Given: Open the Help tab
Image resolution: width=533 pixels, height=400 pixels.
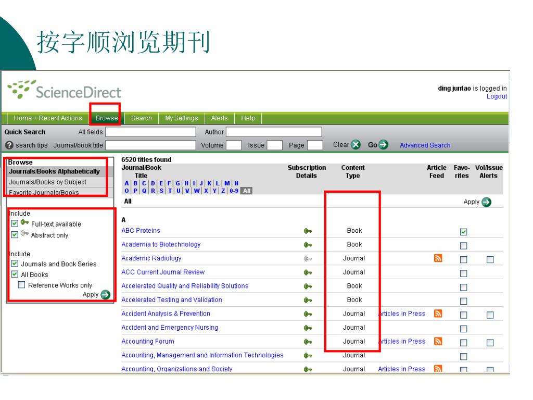Looking at the screenshot, I should [x=248, y=118].
